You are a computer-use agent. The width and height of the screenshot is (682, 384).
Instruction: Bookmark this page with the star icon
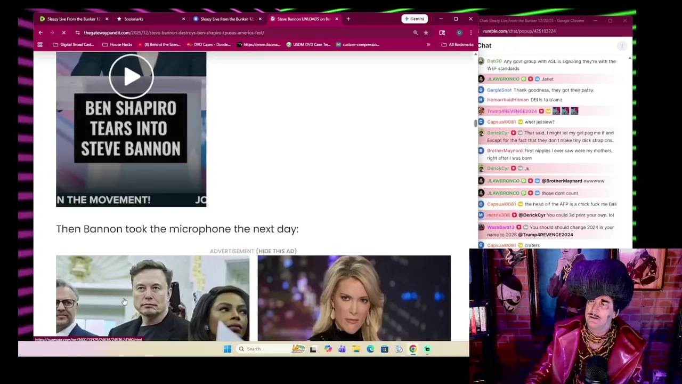click(x=426, y=33)
